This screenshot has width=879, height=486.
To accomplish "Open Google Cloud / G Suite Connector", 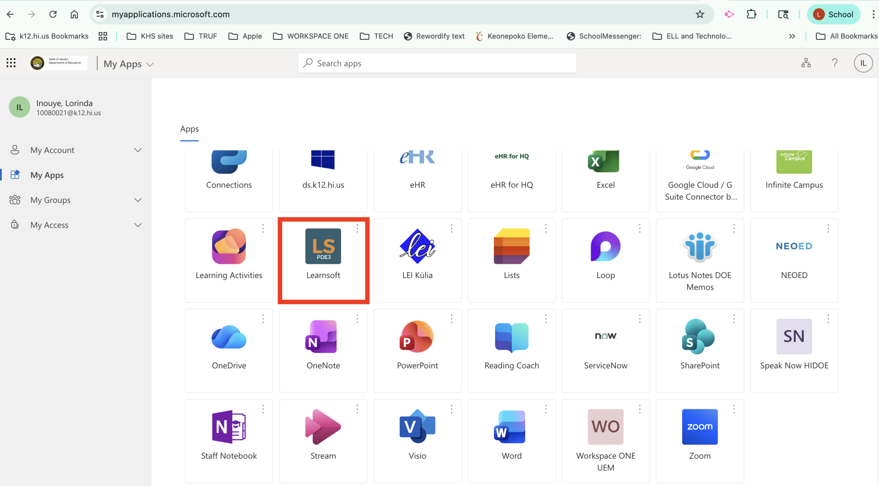I will [700, 181].
